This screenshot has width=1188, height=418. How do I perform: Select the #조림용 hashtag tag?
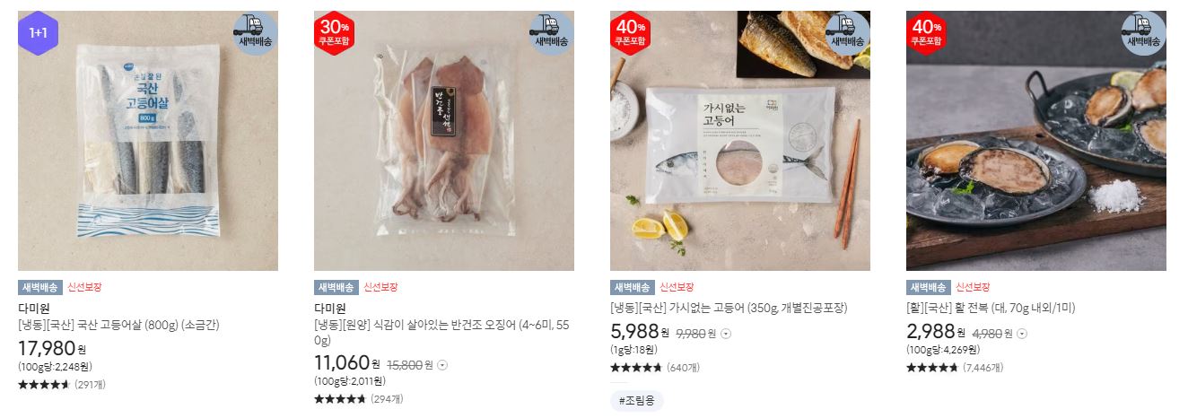(637, 401)
